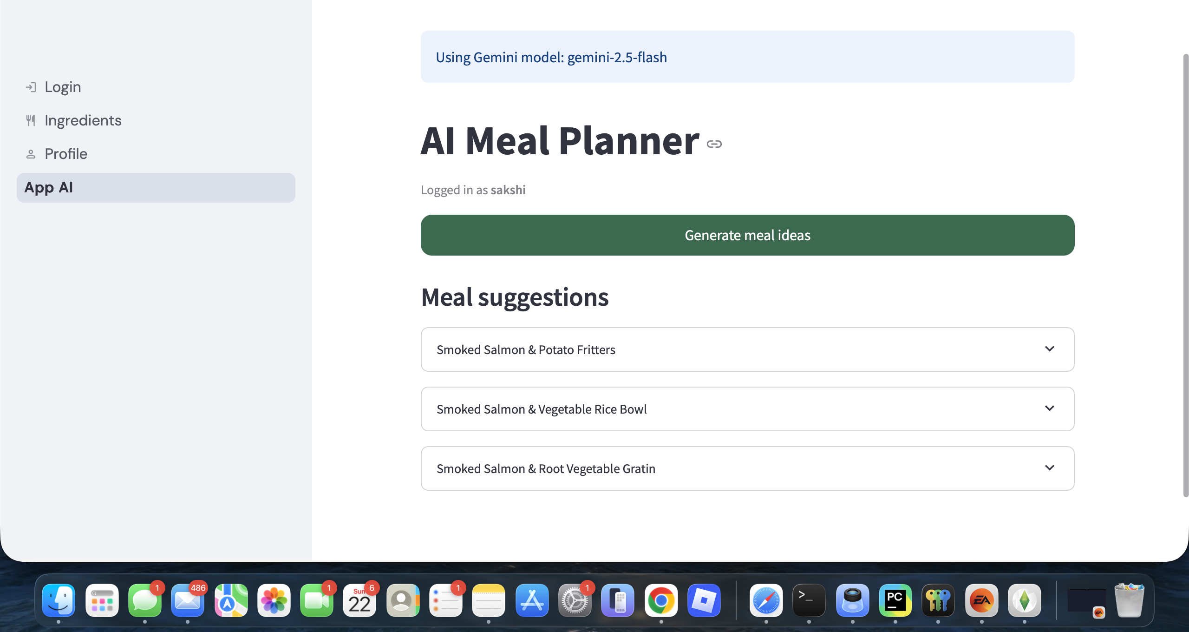The image size is (1189, 632).
Task: Open the Calendar icon showing 22
Action: click(359, 600)
